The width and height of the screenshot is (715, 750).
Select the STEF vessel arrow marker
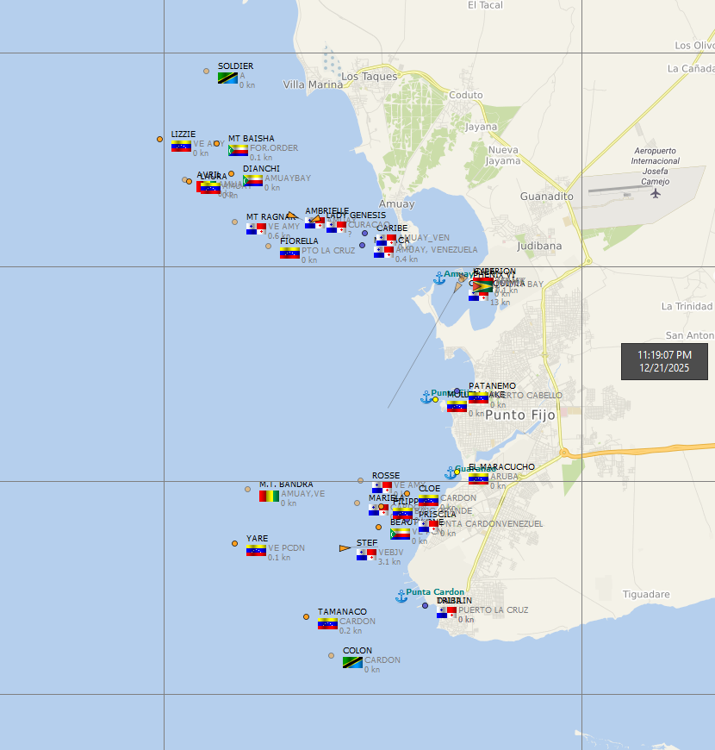345,548
